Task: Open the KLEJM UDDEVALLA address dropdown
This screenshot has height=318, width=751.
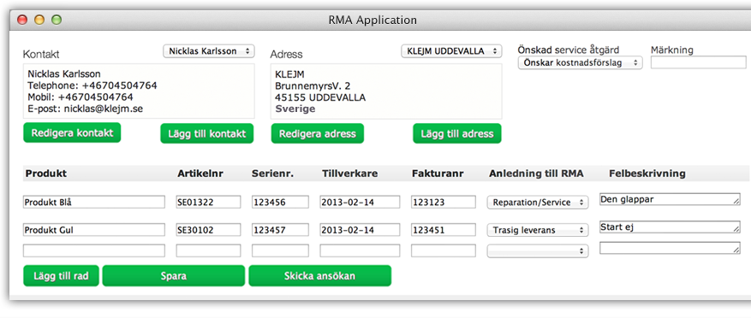Action: point(451,51)
